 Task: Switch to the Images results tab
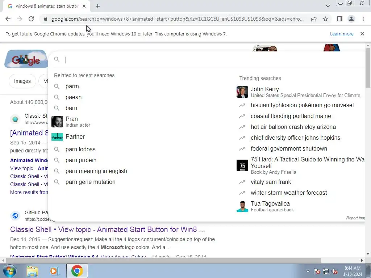[x=22, y=81]
